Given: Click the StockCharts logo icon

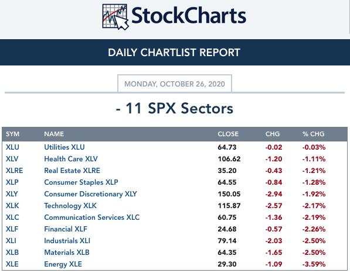Looking at the screenshot, I should [115, 17].
